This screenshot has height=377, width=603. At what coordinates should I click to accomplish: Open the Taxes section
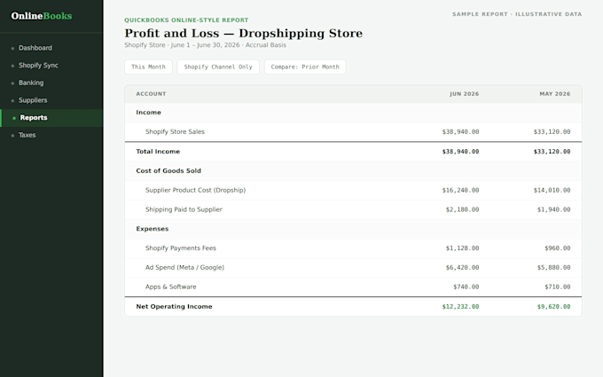(51, 135)
